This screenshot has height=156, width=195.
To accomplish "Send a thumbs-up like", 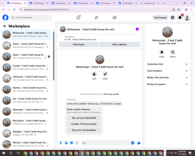I will pos(139,143).
